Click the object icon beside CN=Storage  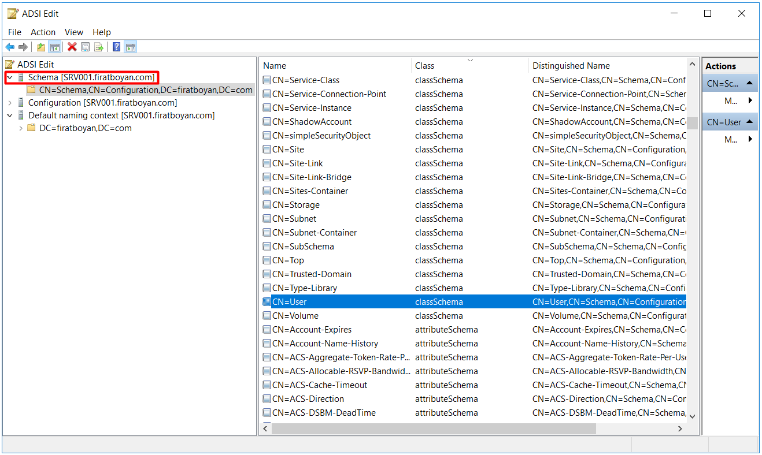click(267, 205)
